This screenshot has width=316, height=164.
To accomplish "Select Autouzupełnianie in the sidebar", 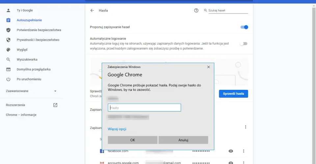I will (x=29, y=20).
